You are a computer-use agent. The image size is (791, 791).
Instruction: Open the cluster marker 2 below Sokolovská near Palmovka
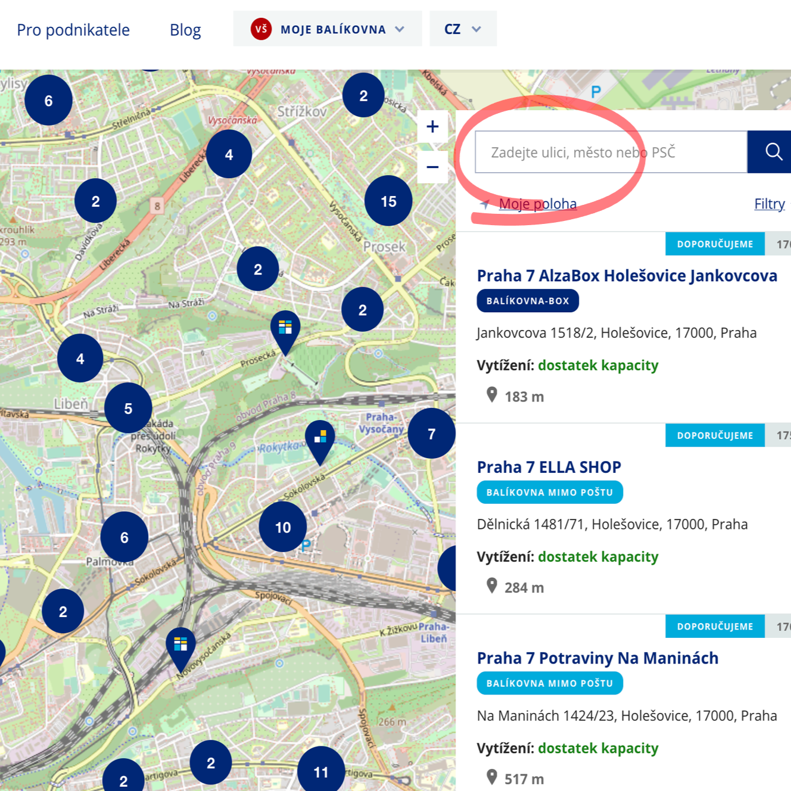coord(63,611)
